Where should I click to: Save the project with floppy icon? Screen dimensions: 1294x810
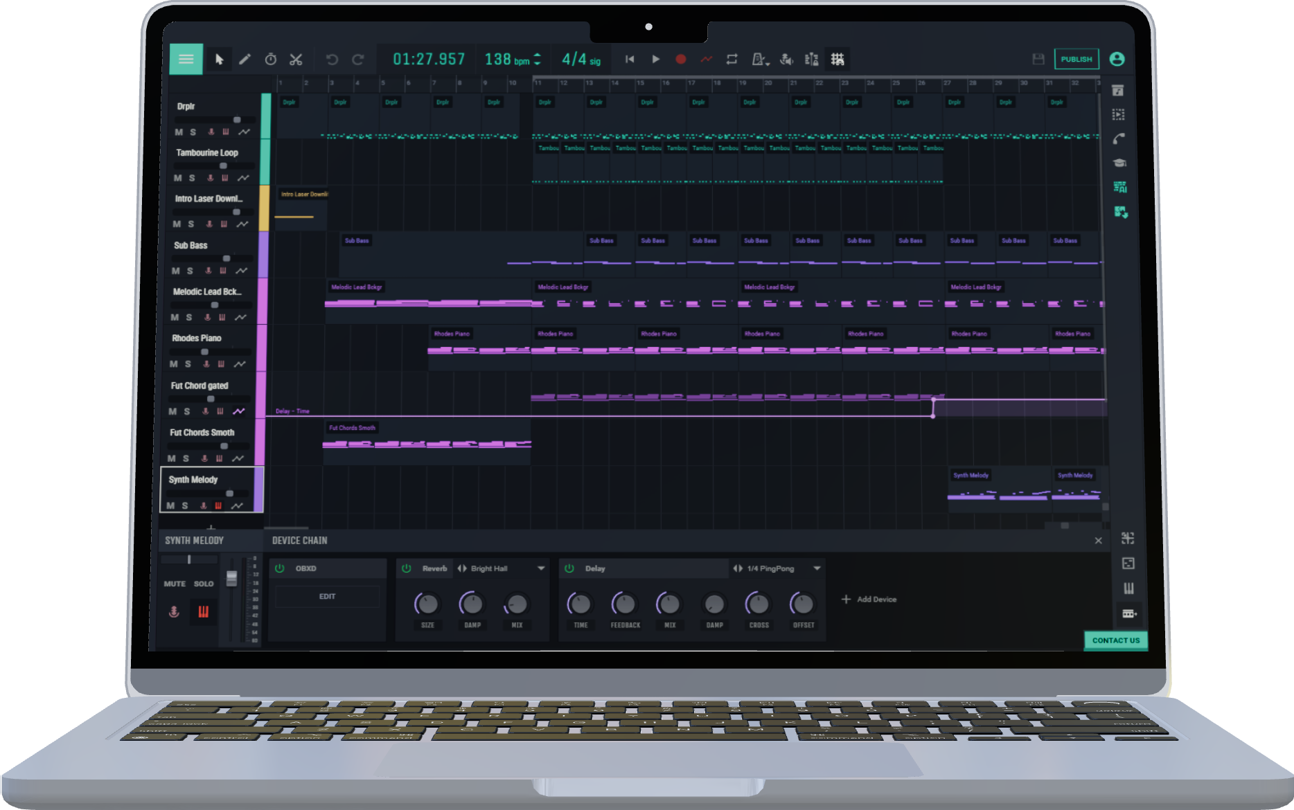click(1038, 60)
